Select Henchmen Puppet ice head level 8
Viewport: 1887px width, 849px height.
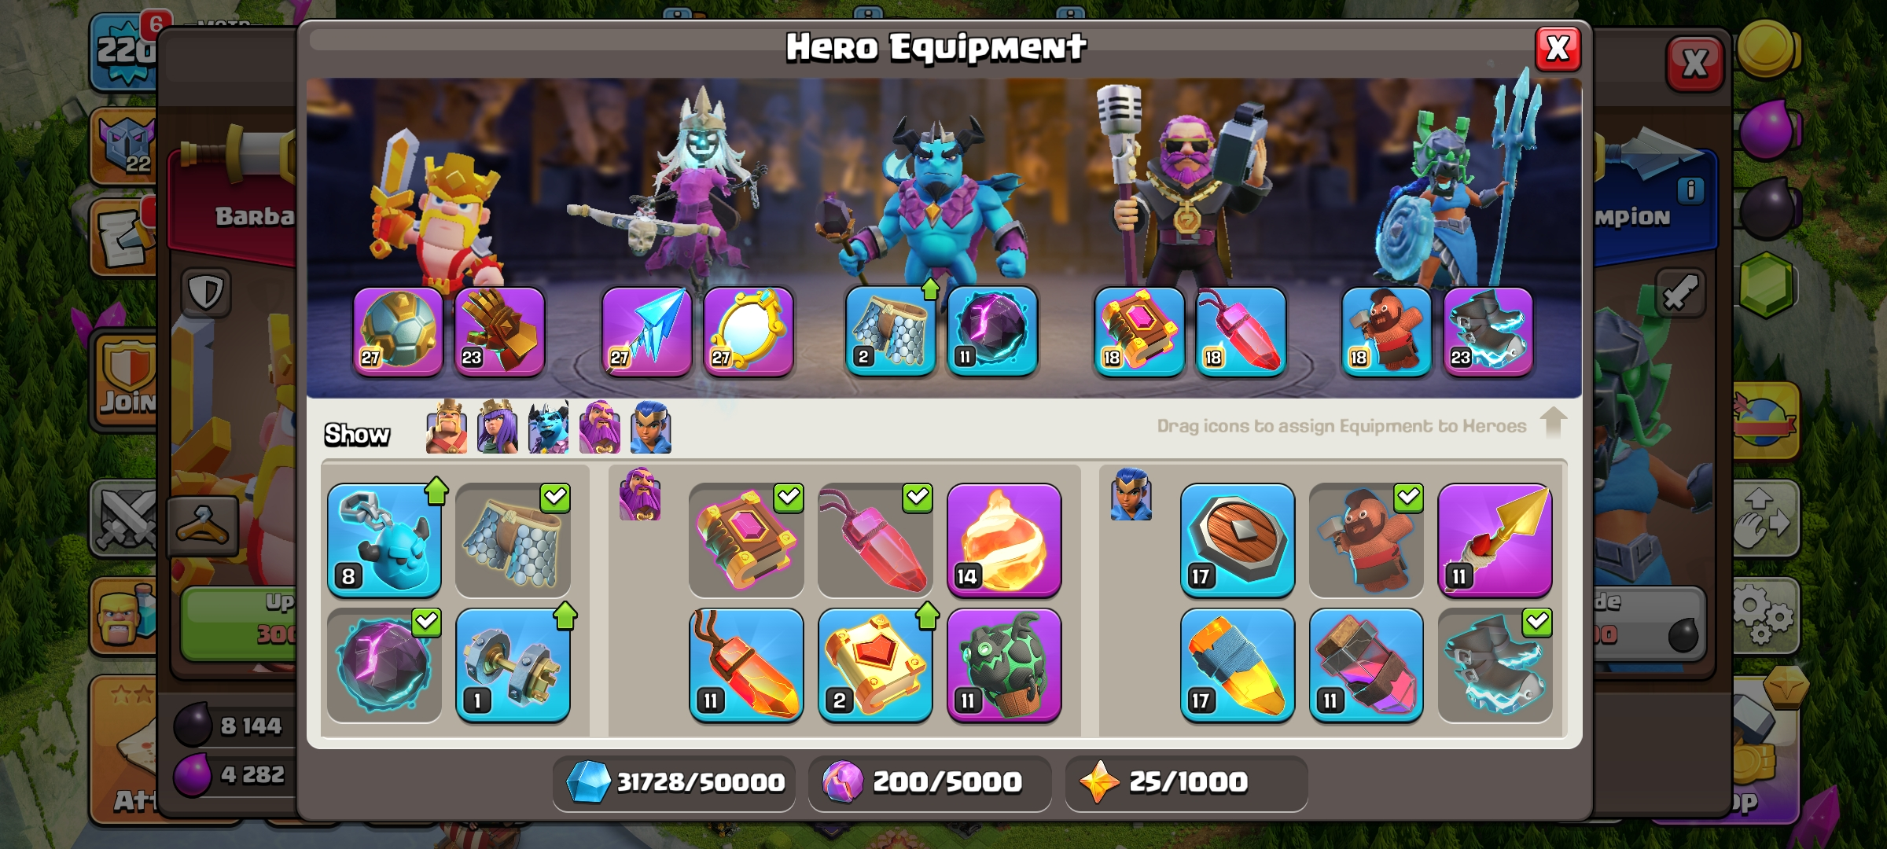coord(384,540)
